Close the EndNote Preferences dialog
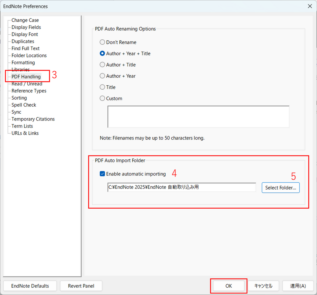 click(310, 6)
